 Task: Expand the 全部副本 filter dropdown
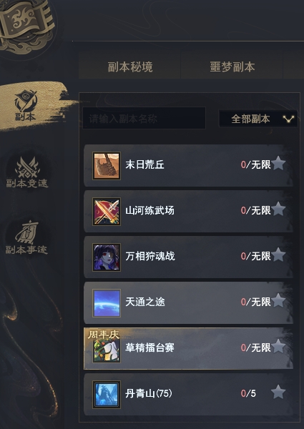(258, 119)
